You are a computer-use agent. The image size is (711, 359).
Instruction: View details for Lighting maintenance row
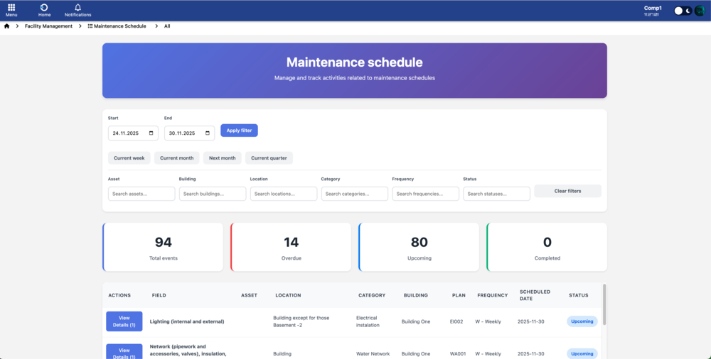(124, 321)
